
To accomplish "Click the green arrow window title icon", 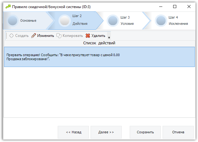I will tap(8, 7).
